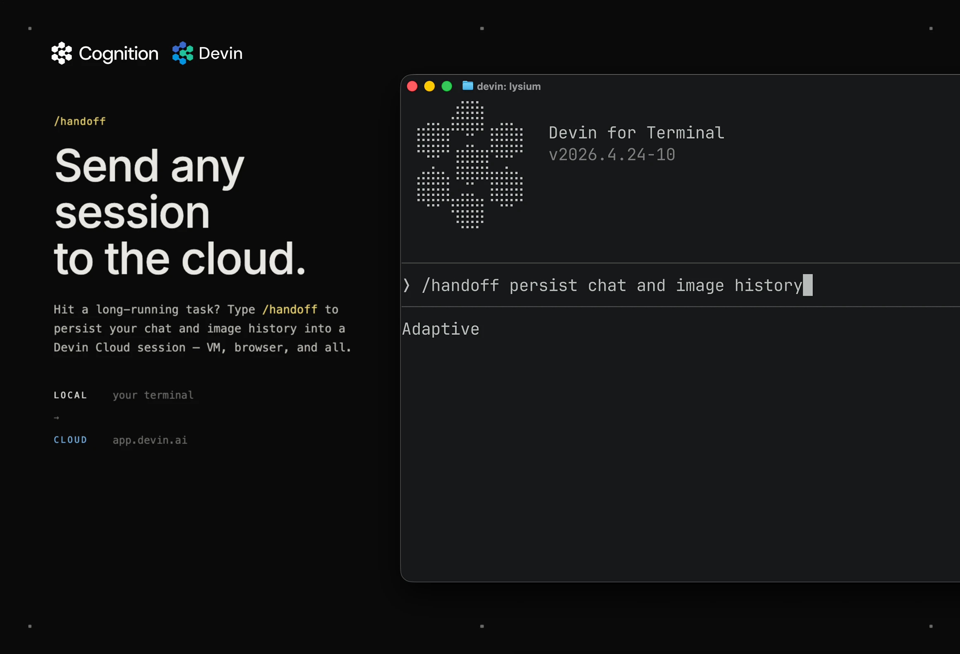Open the app.devin.ai link
960x654 pixels.
(150, 440)
